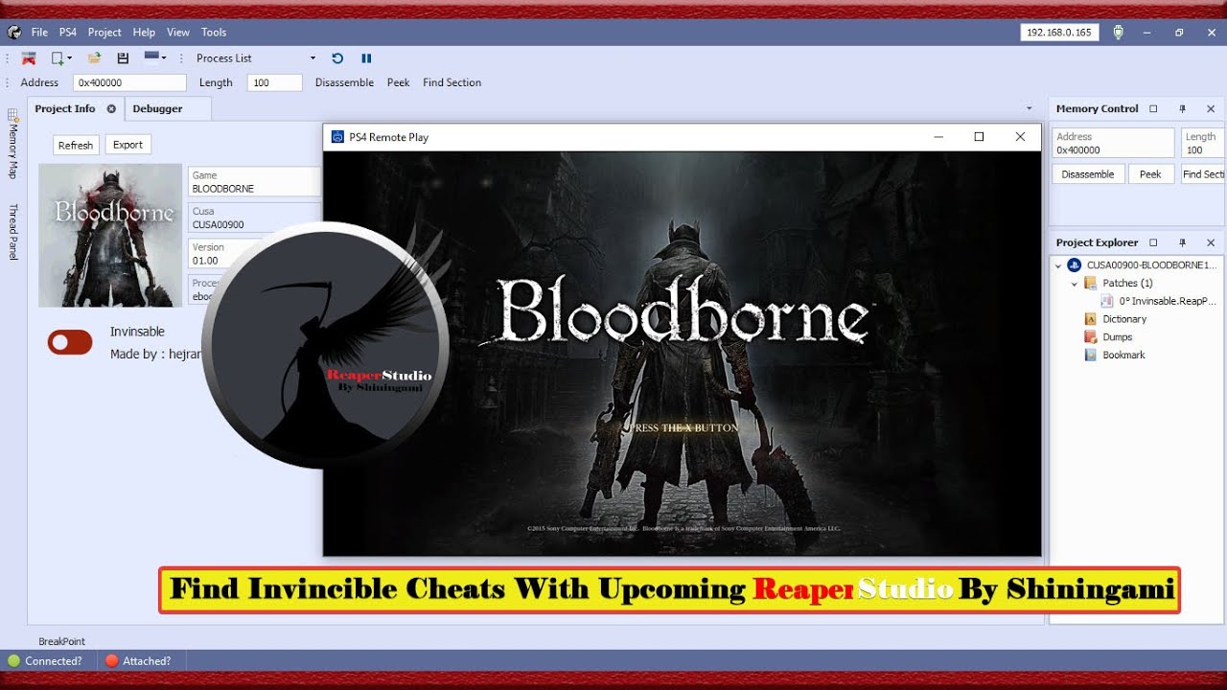Open the layout icon dropdown arrow
Image resolution: width=1227 pixels, height=690 pixels.
(164, 57)
